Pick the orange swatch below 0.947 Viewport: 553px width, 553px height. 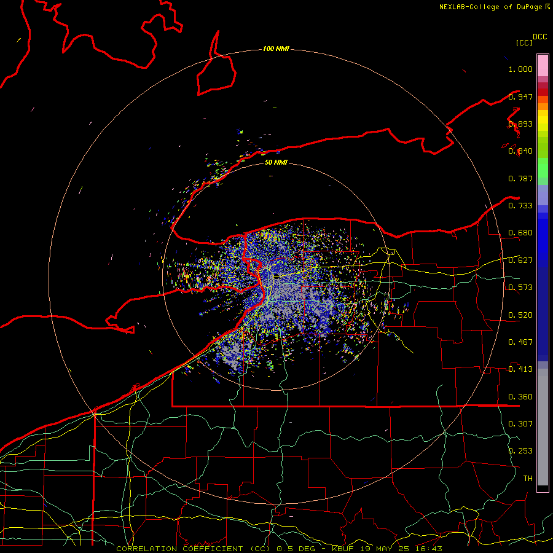point(543,106)
